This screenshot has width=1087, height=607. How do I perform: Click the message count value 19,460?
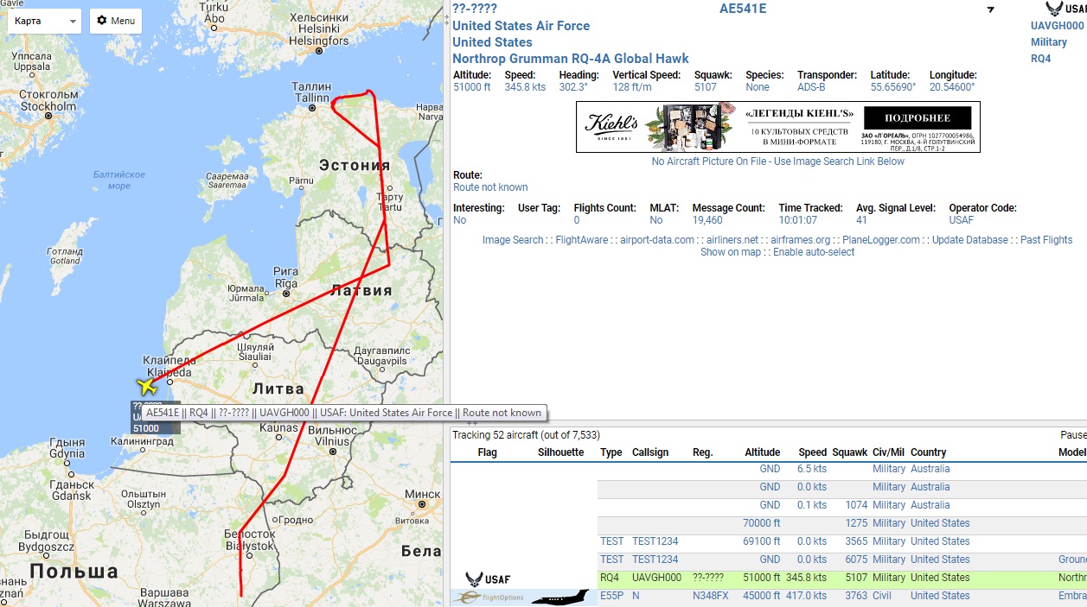pos(708,220)
